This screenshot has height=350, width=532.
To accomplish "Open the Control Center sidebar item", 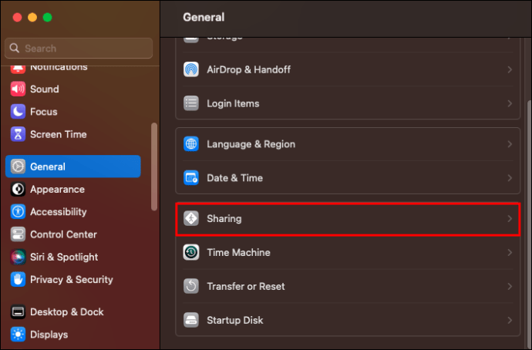I will (x=63, y=234).
